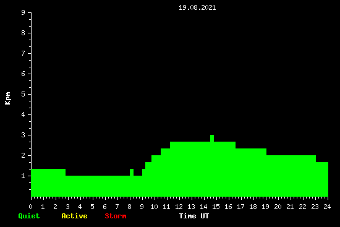340x227 pixels.
Task: Click the Kp value 3 axis label
Action: (23, 135)
